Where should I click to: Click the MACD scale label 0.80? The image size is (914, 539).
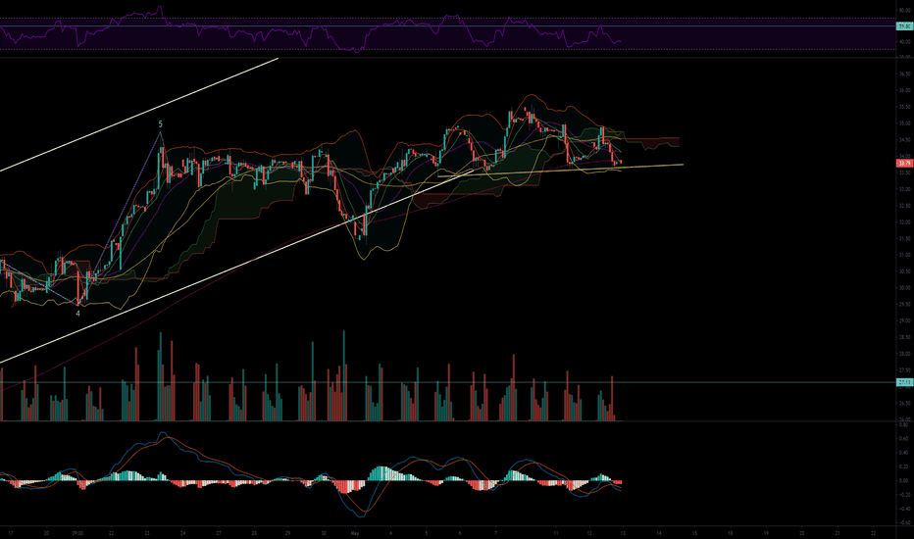pos(903,424)
